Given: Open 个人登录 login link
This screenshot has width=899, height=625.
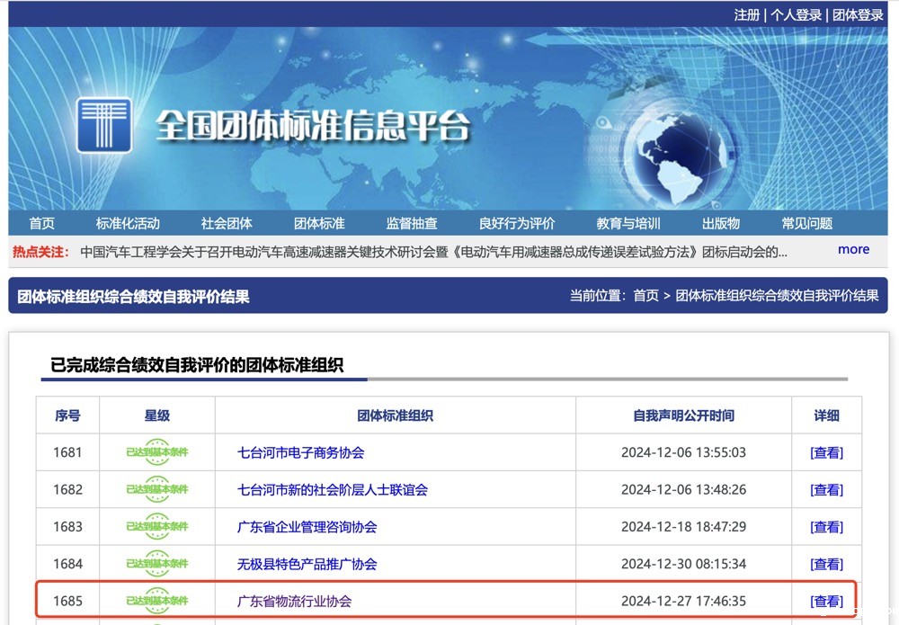Looking at the screenshot, I should 796,14.
